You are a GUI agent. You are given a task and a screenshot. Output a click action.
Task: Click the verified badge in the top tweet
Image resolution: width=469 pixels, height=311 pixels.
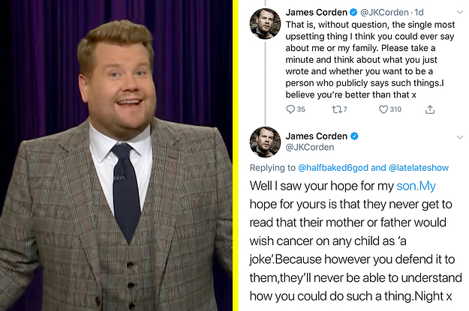pos(354,12)
